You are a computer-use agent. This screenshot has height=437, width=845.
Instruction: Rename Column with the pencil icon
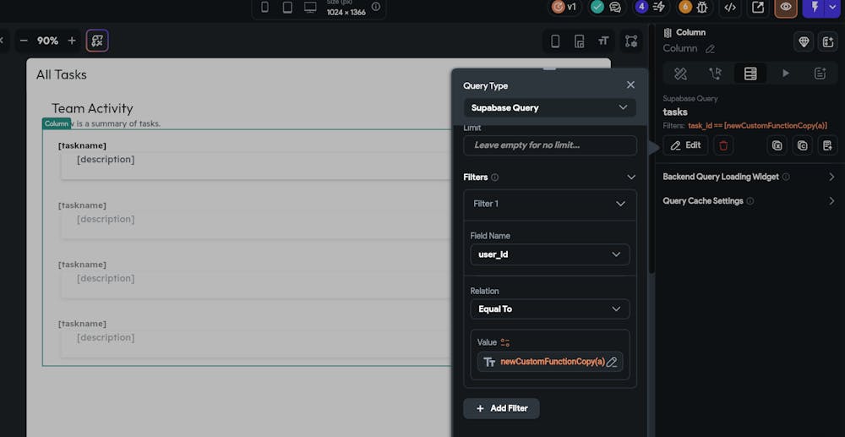[711, 49]
